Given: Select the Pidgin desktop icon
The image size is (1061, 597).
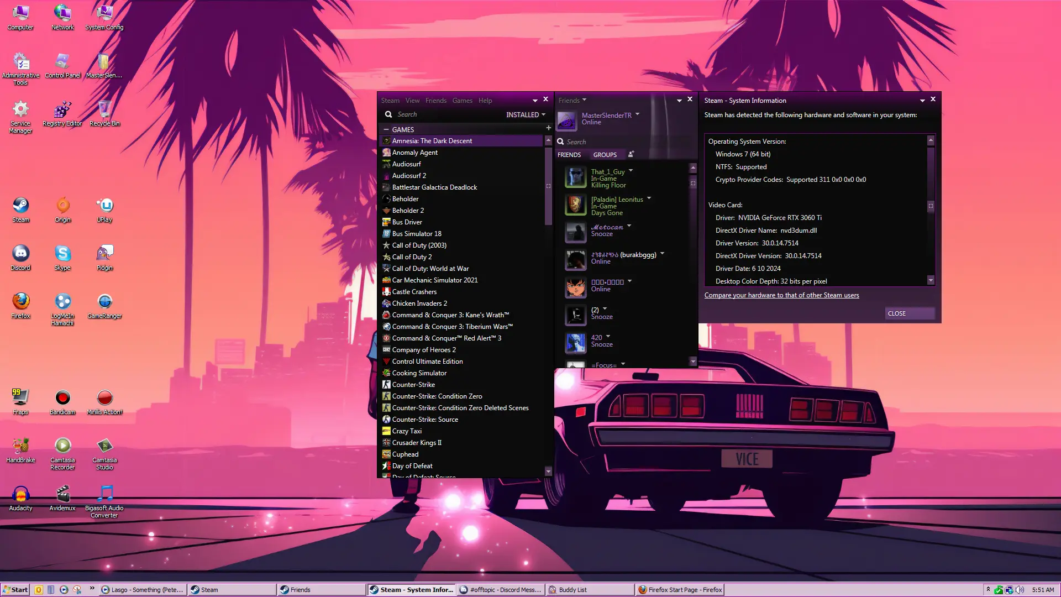Looking at the screenshot, I should coord(104,258).
